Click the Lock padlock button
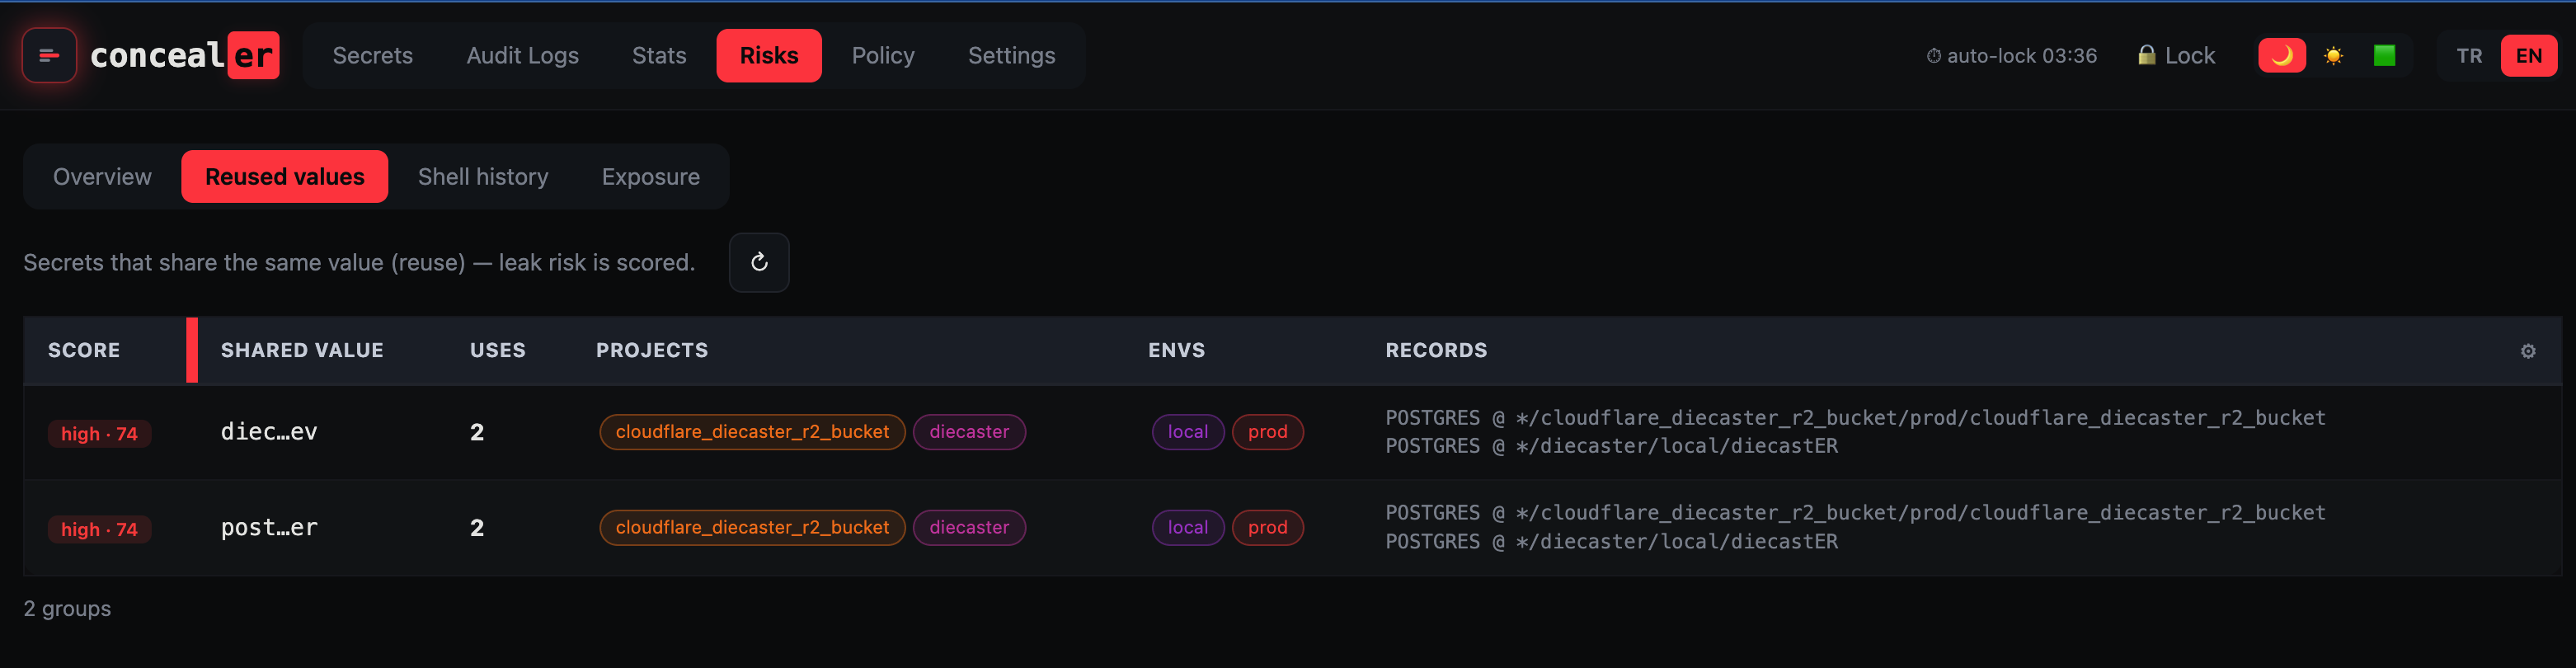 pyautogui.click(x=2175, y=56)
